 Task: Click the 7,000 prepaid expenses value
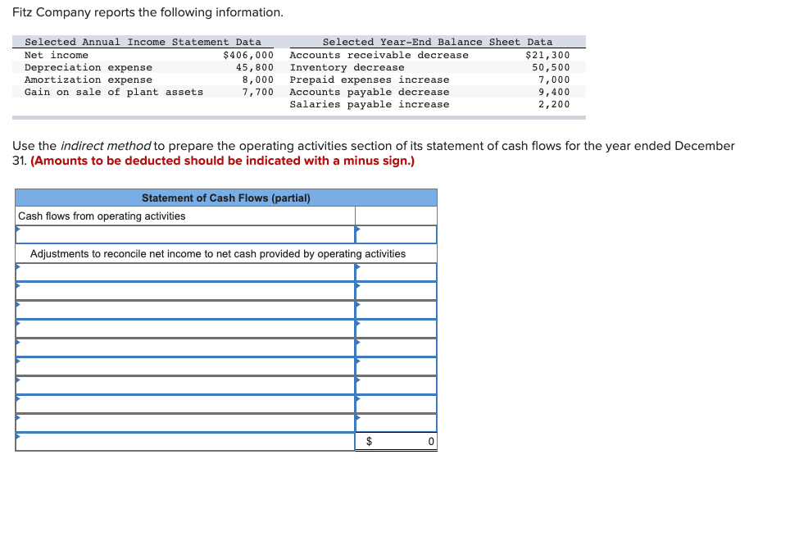click(x=554, y=80)
